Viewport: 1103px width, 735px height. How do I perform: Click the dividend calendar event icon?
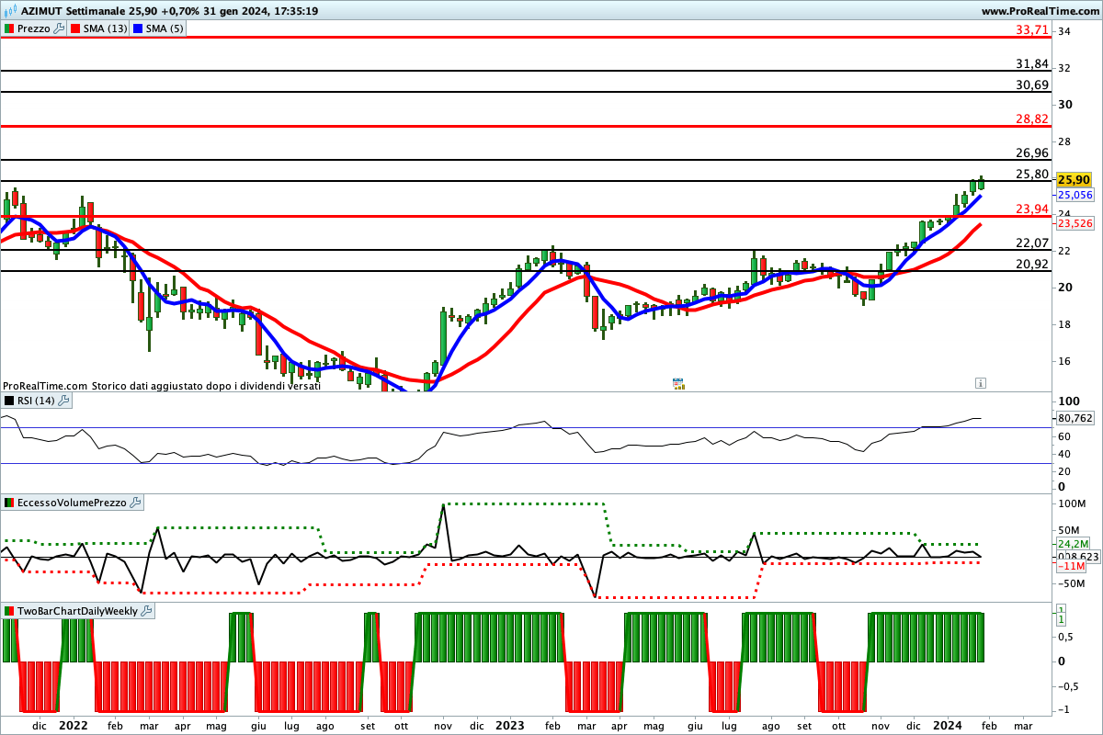(x=678, y=383)
